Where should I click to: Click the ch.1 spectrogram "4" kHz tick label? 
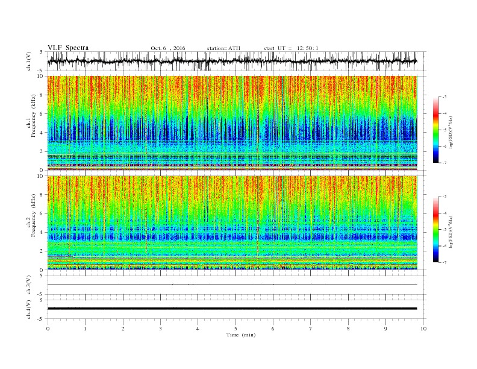(42, 133)
